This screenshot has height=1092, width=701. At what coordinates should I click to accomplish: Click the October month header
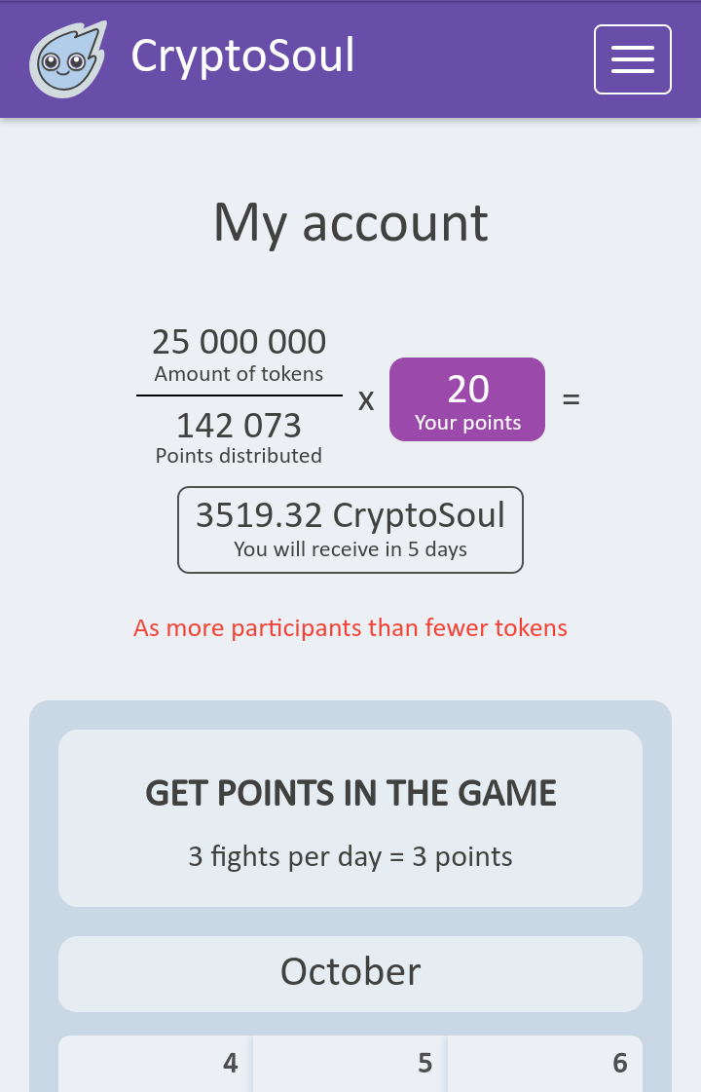350,972
